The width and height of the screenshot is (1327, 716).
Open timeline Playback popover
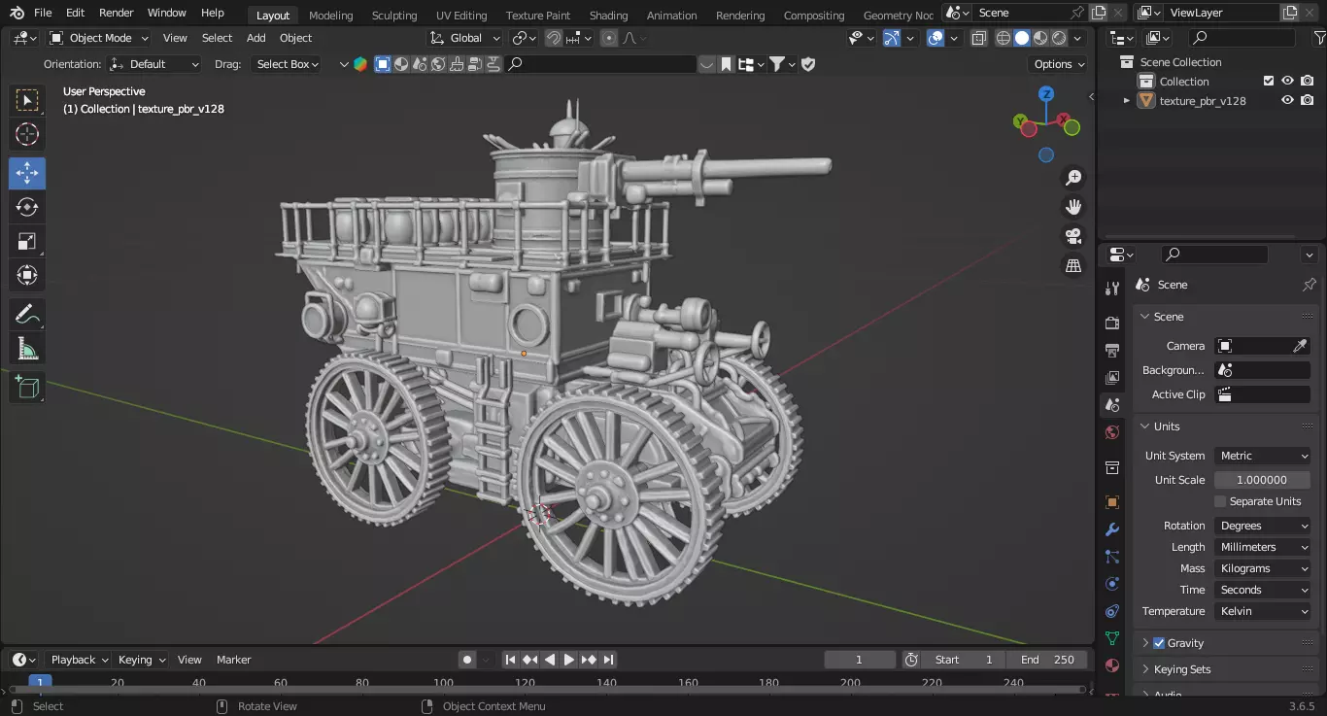click(79, 660)
